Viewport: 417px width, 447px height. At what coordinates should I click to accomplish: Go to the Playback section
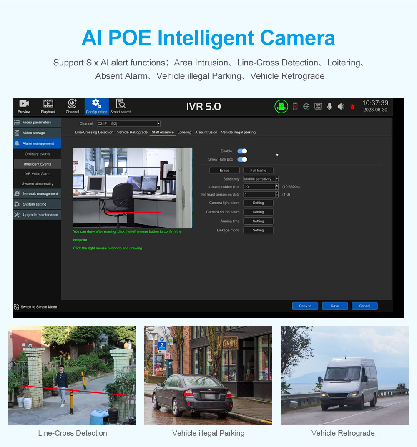point(48,106)
